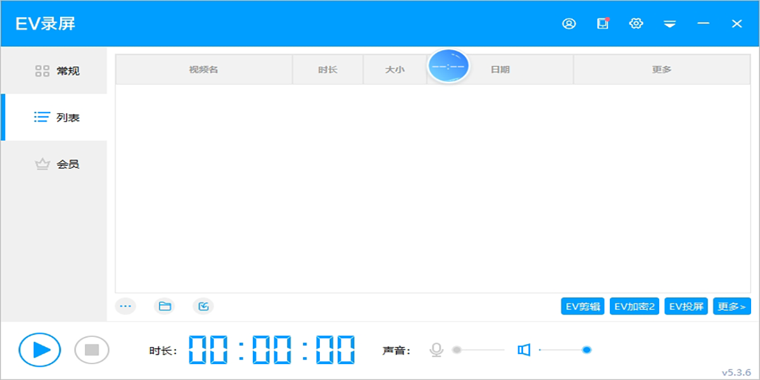The height and width of the screenshot is (380, 760).
Task: Open the EV投屏 screen casting button
Action: [x=686, y=307]
